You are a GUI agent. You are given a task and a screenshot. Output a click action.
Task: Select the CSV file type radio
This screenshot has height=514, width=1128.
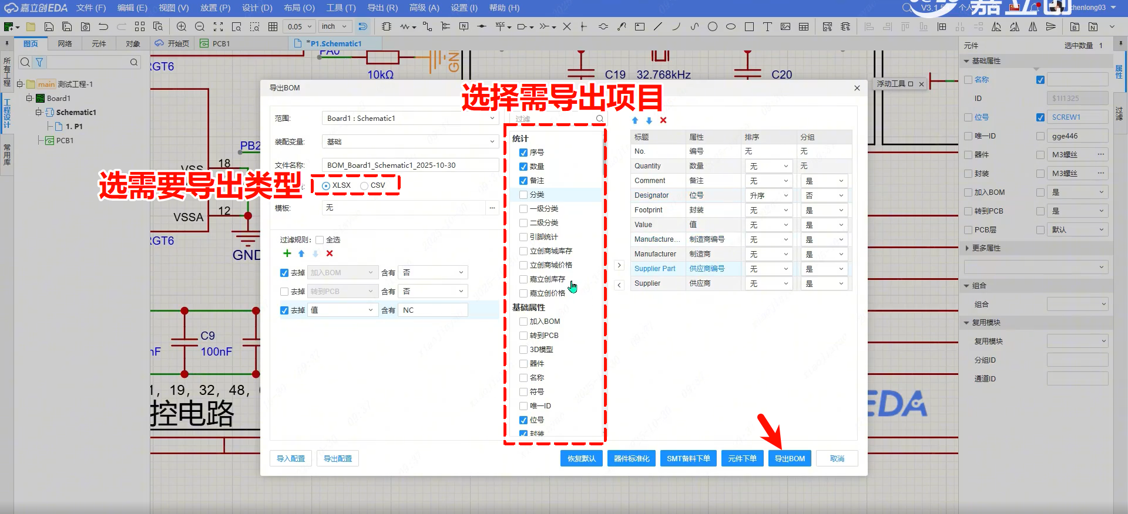(x=364, y=185)
